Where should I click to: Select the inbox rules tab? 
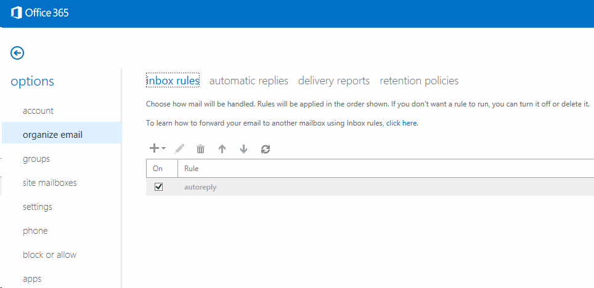coord(173,81)
